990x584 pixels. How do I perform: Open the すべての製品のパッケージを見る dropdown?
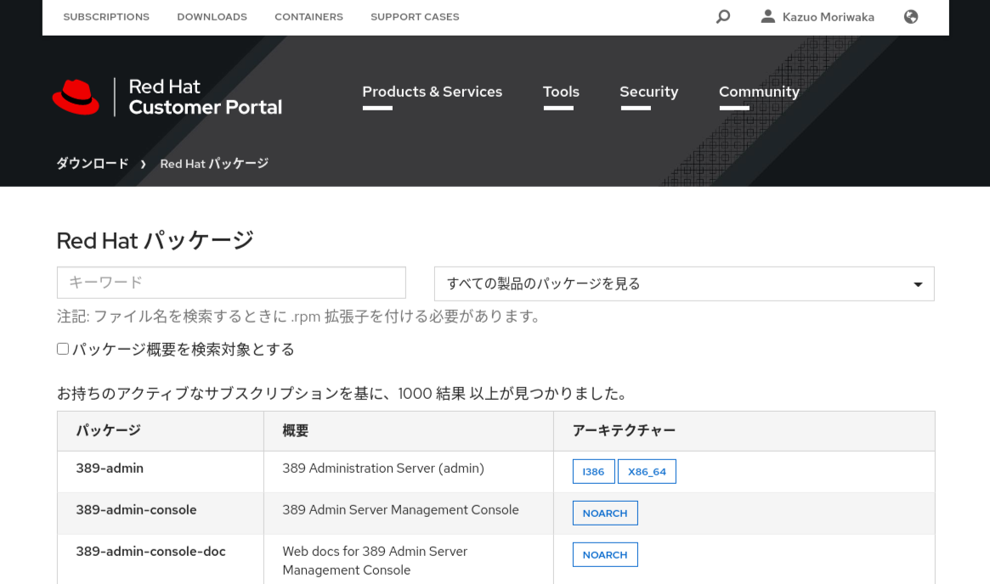683,284
